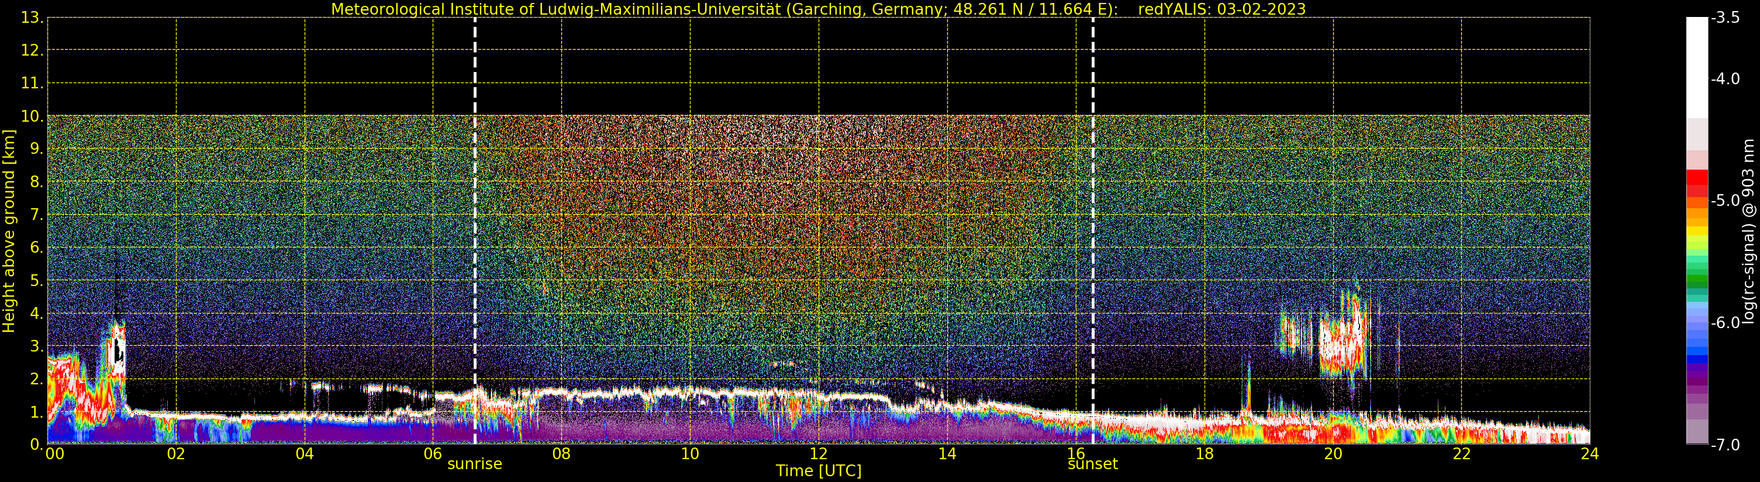Pick the white top section of the colorbar
This screenshot has width=1760, height=482.
coord(1697,68)
